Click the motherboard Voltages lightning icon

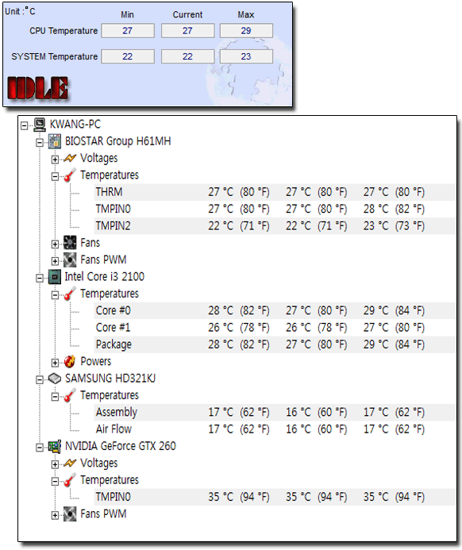click(x=70, y=159)
